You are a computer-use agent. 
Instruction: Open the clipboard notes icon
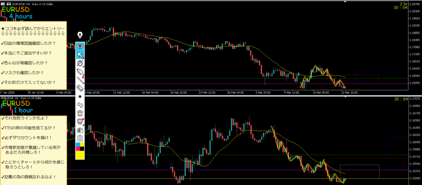pos(80,138)
